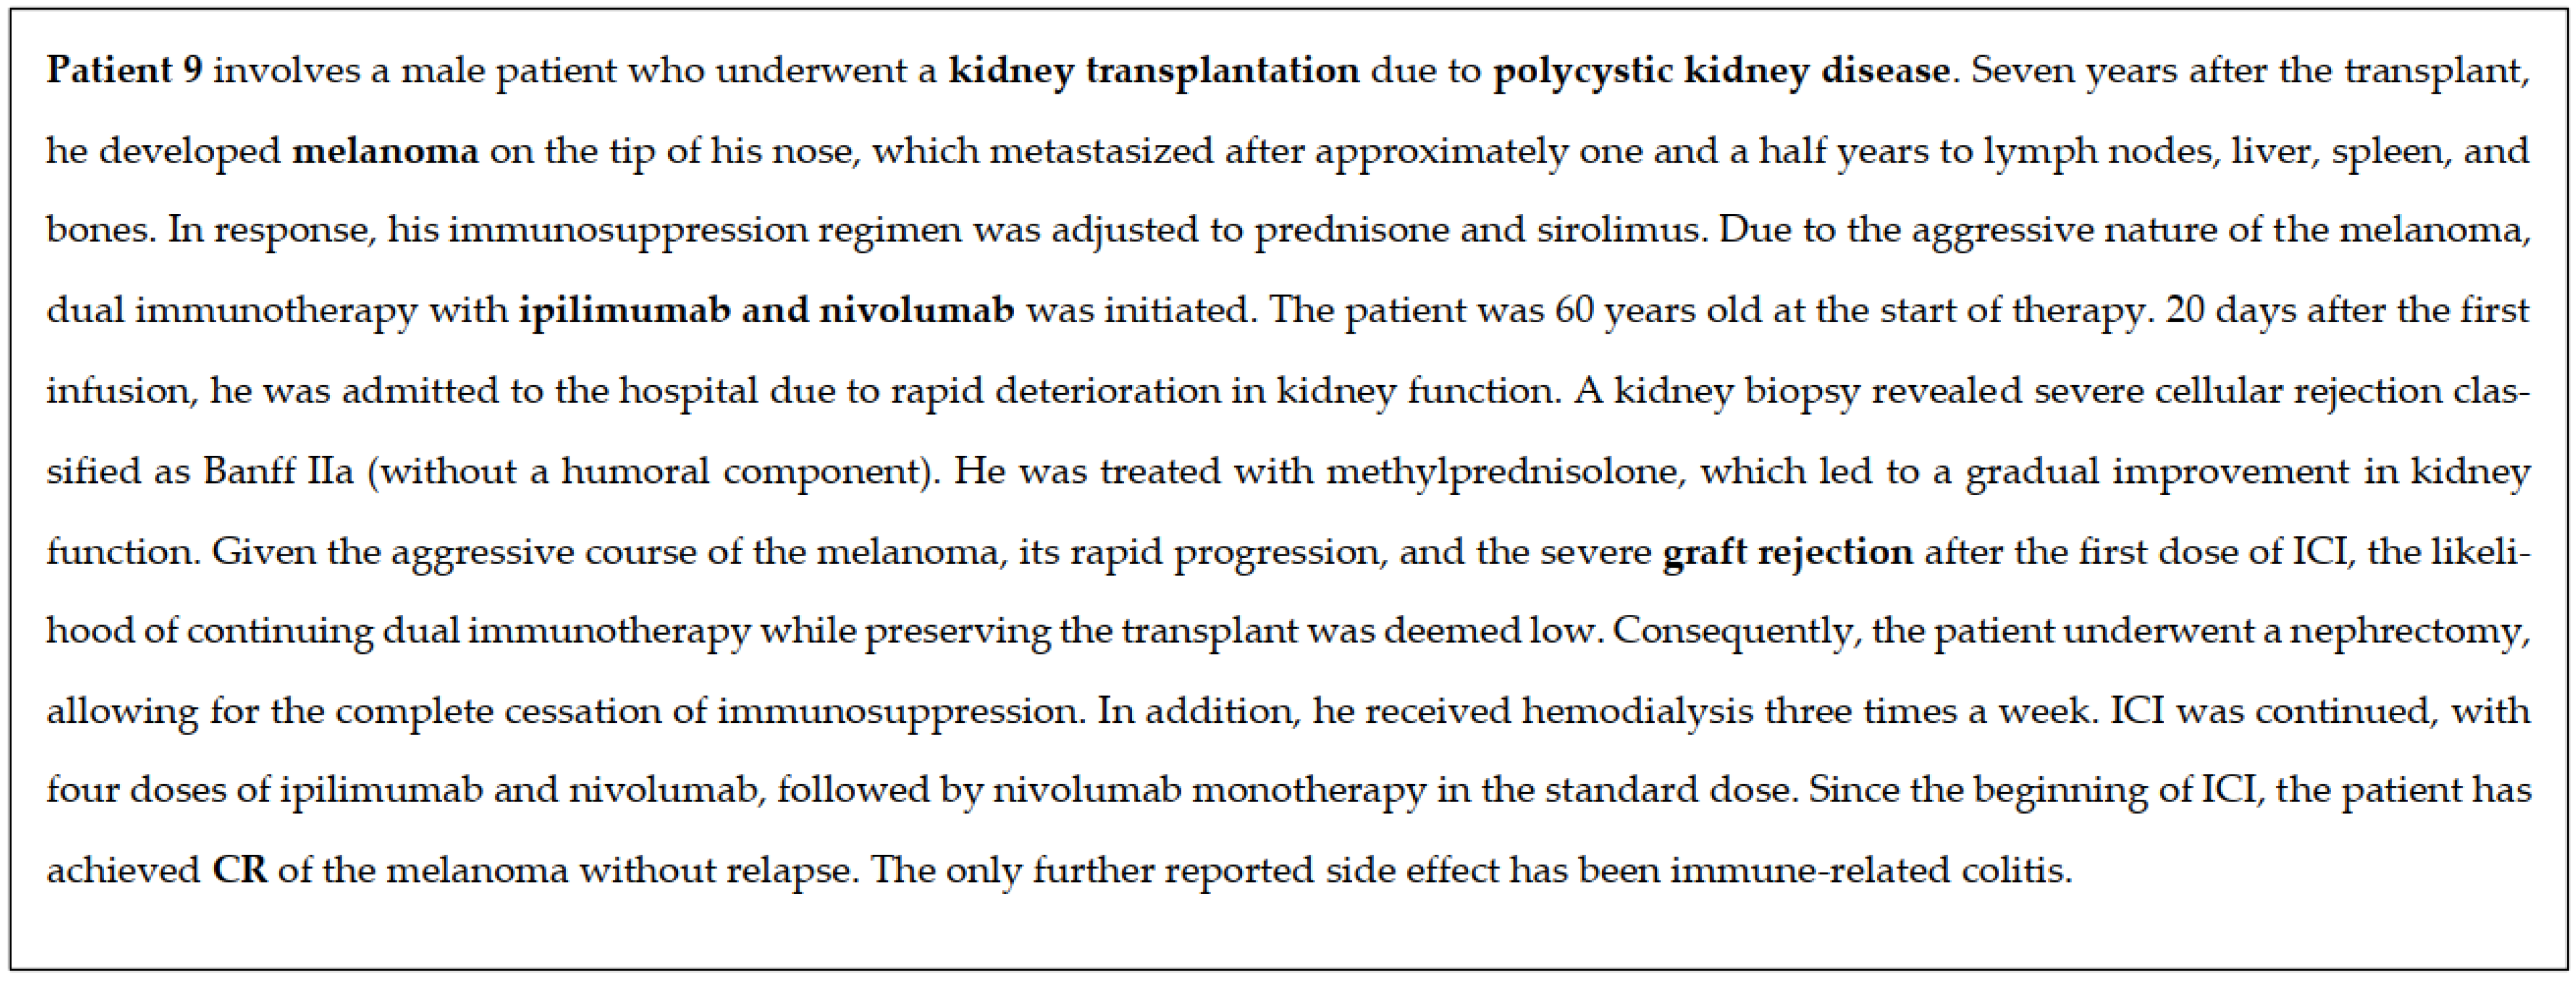
Task: Click the bold 'CR' abbreviation
Action: 240,870
